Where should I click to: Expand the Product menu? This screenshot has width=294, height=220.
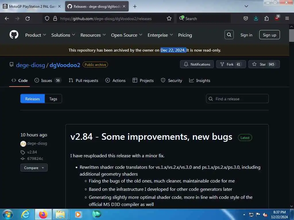tap(36, 35)
